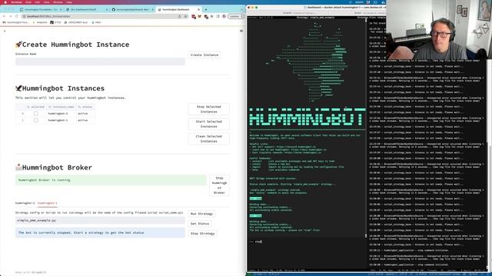
Task: Sort by the status column header
Action: tap(85, 107)
